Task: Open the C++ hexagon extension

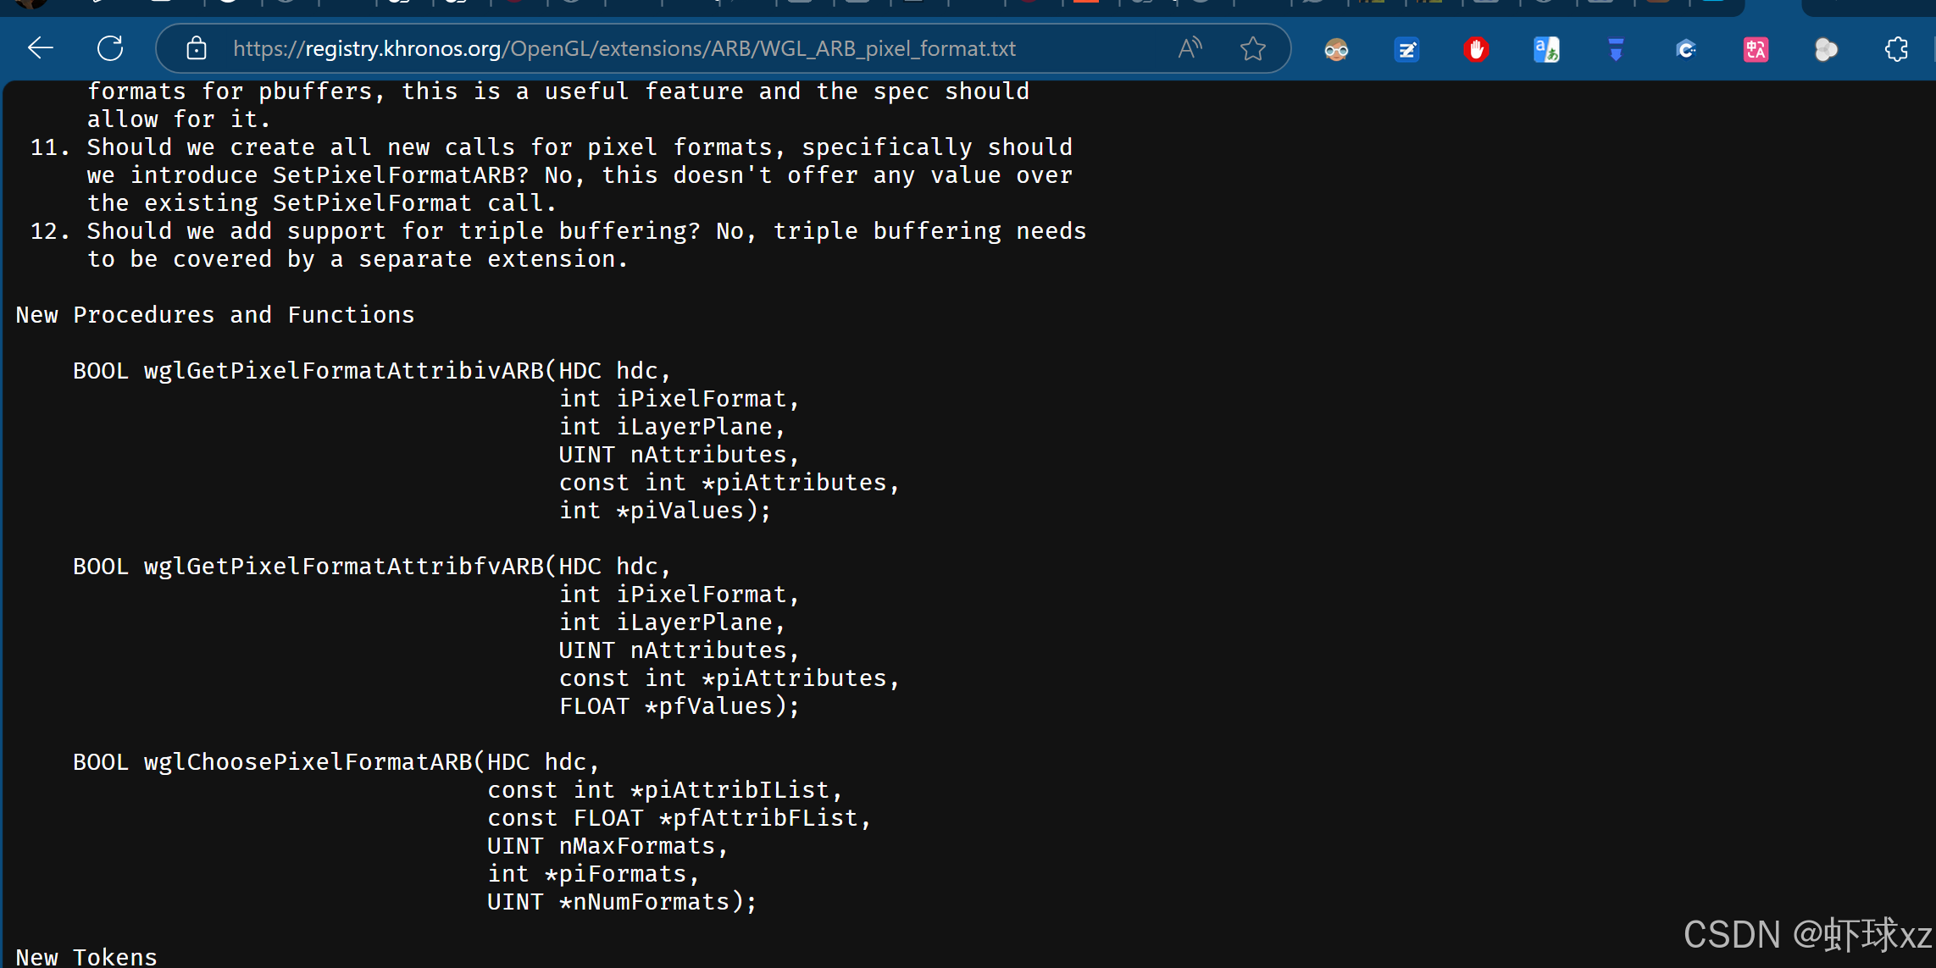Action: coord(1686,50)
